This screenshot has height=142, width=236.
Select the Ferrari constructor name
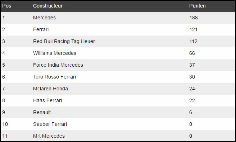coord(41,29)
